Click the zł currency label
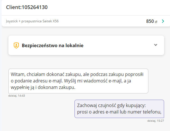The width and height of the screenshot is (170, 131). click(156, 21)
